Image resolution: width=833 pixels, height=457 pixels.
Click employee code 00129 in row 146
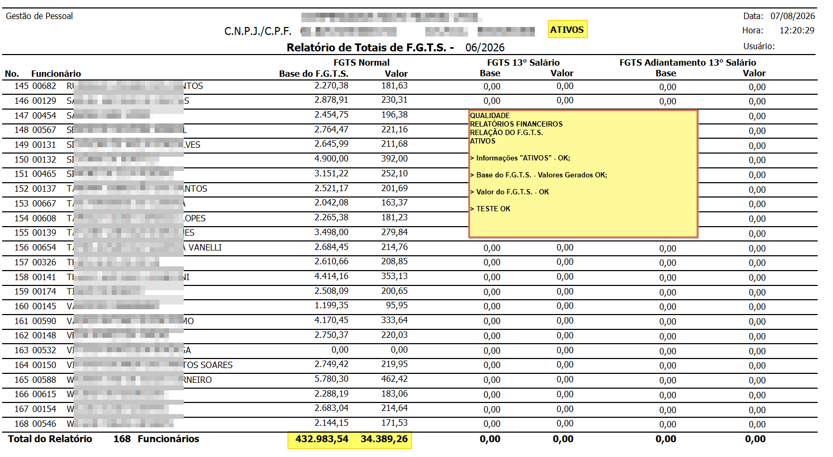pos(44,101)
